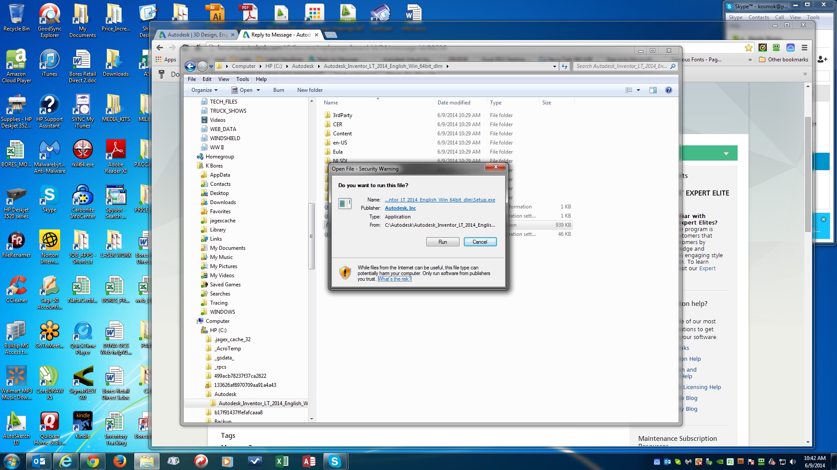Open the File menu in Explorer

click(192, 79)
